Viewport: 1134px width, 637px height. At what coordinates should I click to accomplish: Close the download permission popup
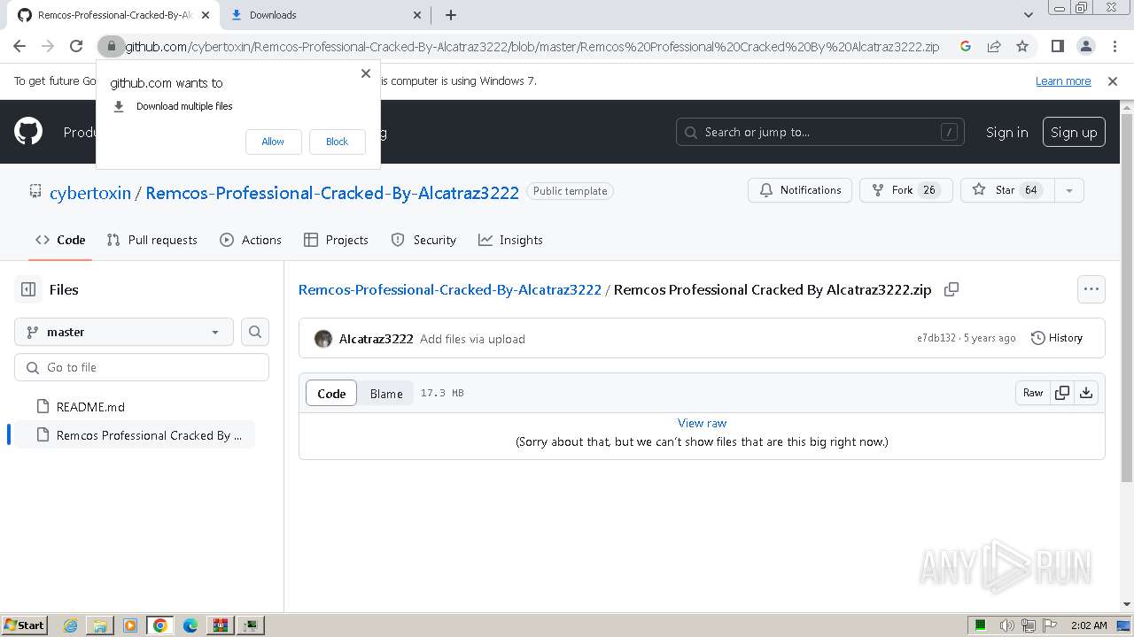[366, 73]
